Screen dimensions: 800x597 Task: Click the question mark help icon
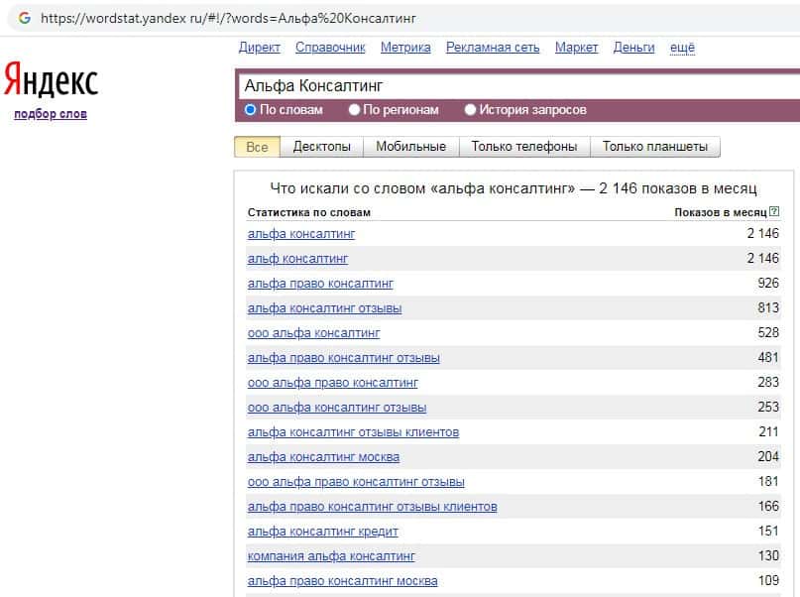[774, 211]
